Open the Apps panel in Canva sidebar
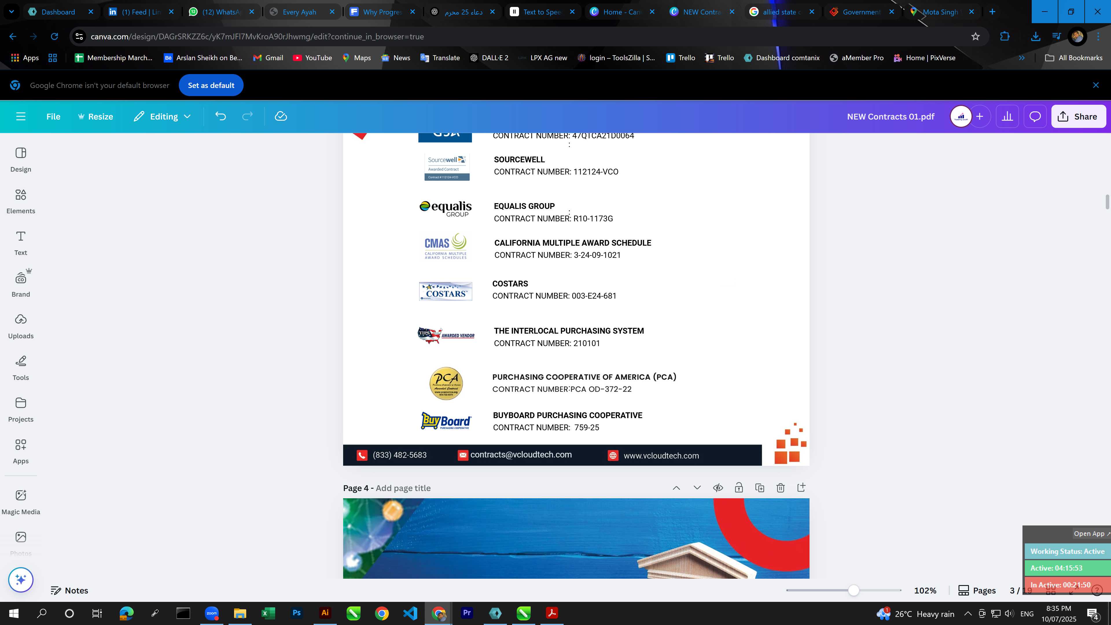This screenshot has height=625, width=1111. (x=21, y=452)
